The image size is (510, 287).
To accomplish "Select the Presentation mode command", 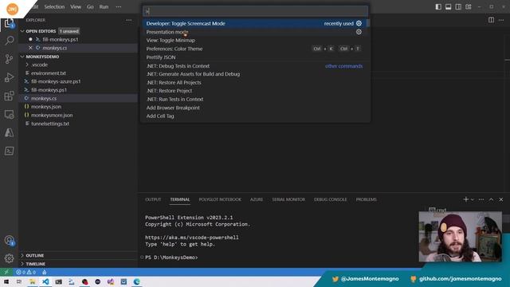I will (x=255, y=32).
